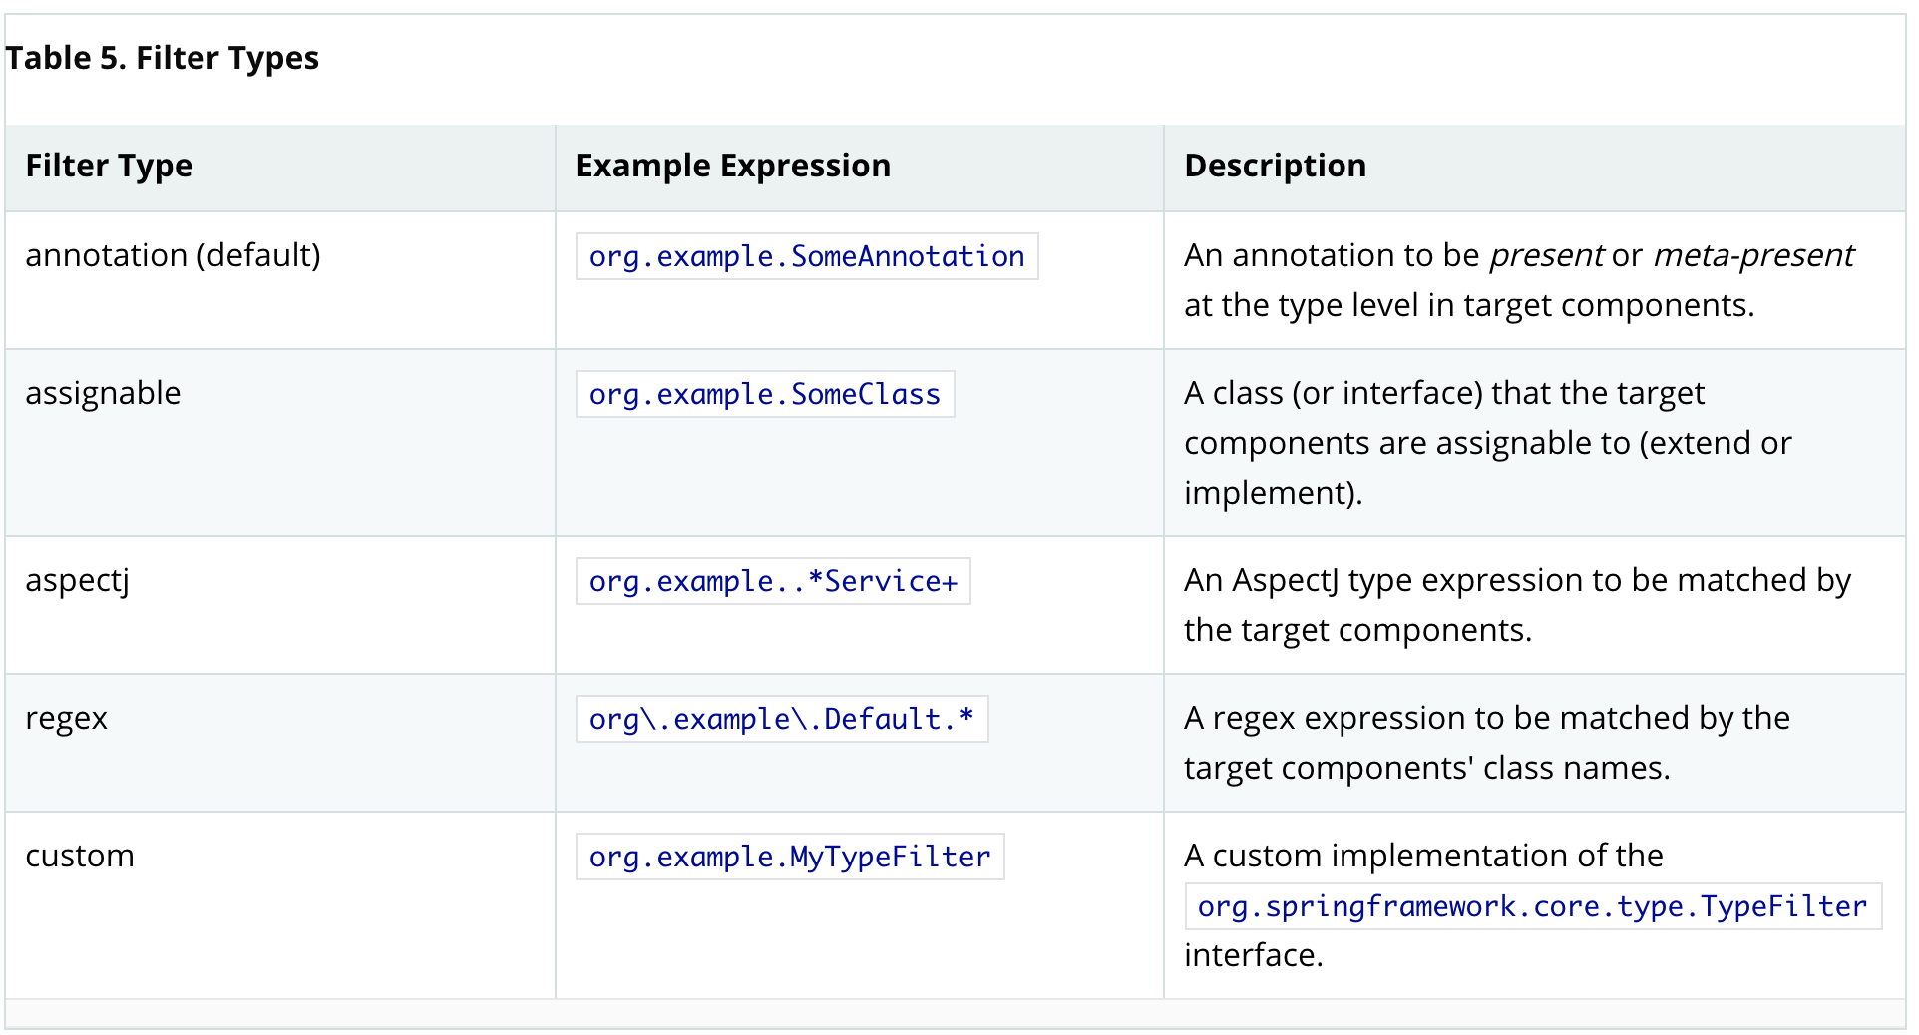Click the org.example.MyTypeFilter code snippet
Screen dimensions: 1919x1035
[790, 858]
